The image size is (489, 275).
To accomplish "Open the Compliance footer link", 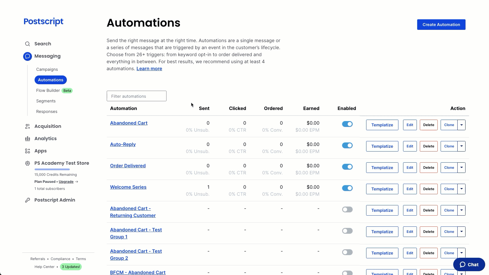I will [x=60, y=259].
